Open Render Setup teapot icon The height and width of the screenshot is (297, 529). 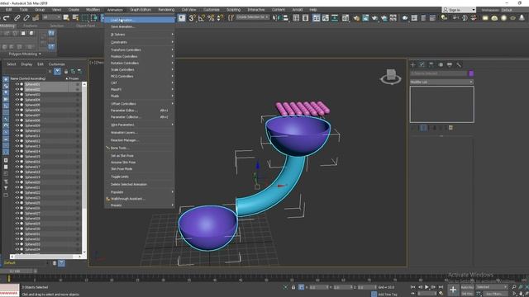point(356,18)
